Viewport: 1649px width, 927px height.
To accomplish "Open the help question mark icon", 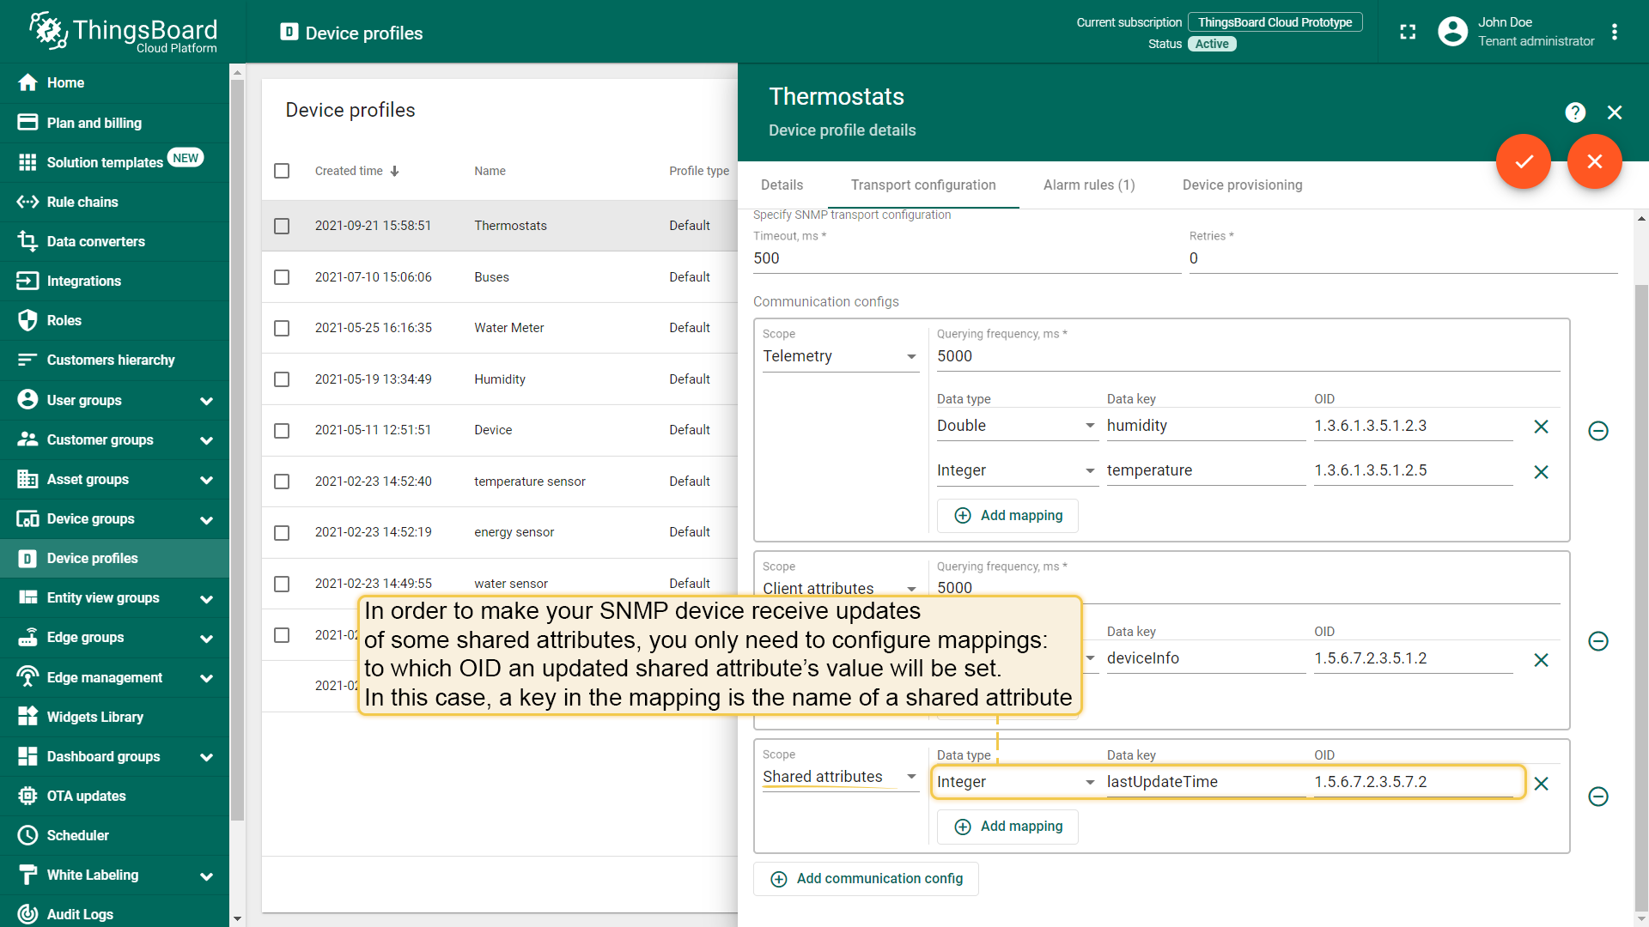I will 1575,112.
